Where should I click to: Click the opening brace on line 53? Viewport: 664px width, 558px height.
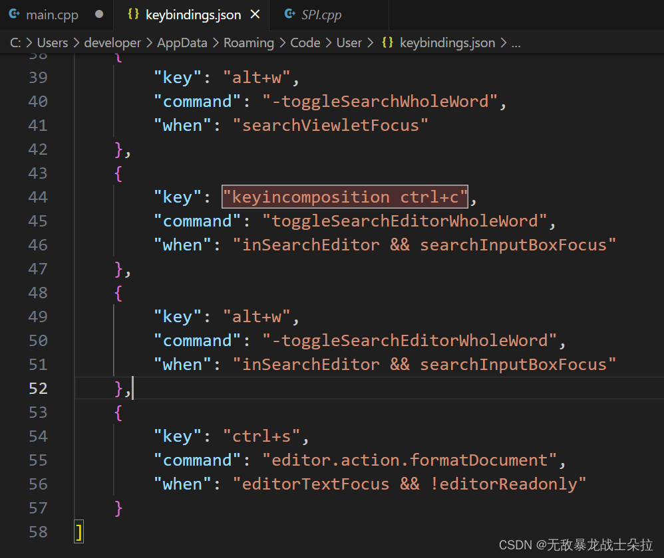(118, 413)
